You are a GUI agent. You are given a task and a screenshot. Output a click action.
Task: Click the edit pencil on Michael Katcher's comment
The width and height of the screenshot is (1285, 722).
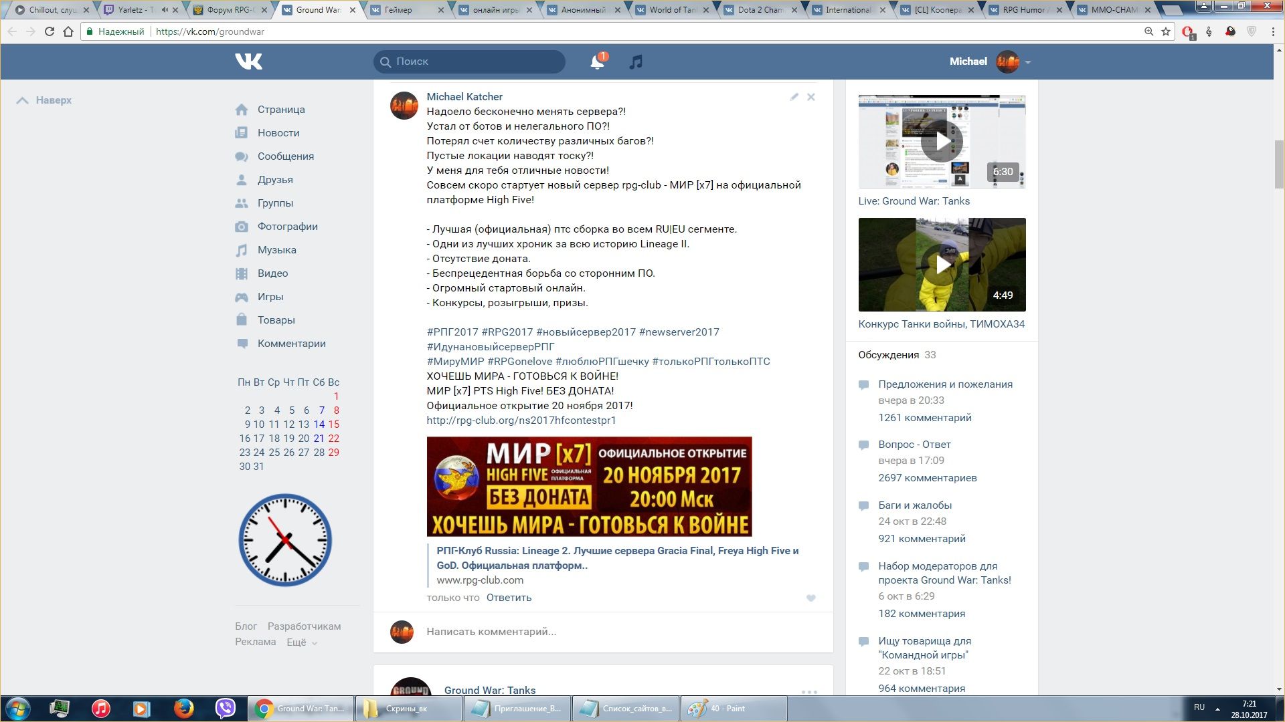[794, 97]
